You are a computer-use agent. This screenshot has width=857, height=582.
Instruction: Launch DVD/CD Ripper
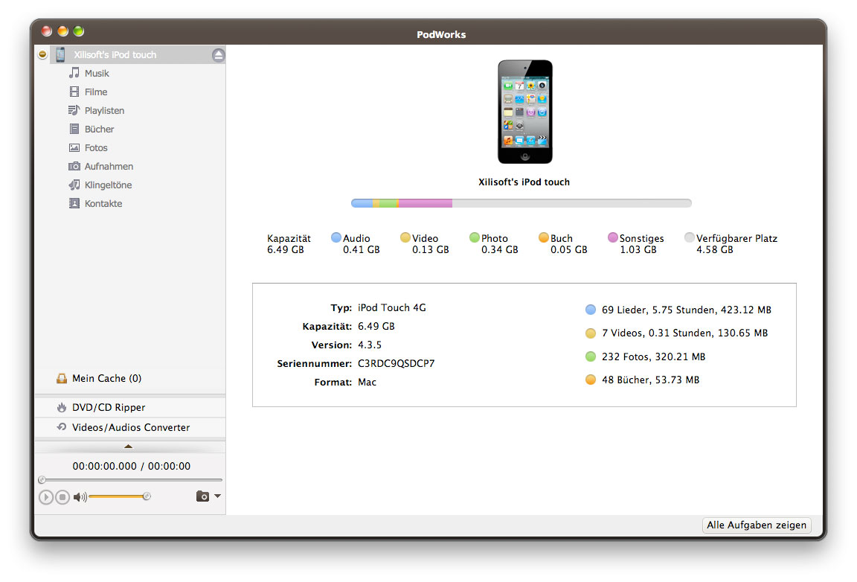109,407
